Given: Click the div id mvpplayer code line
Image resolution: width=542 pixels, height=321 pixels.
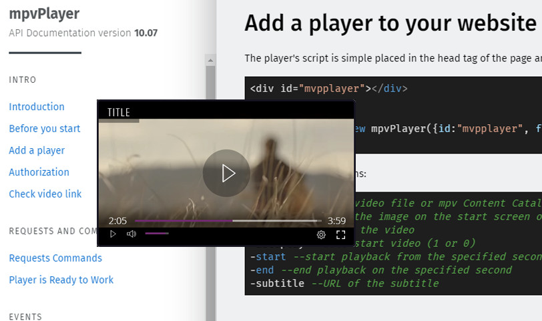Looking at the screenshot, I should click(328, 89).
